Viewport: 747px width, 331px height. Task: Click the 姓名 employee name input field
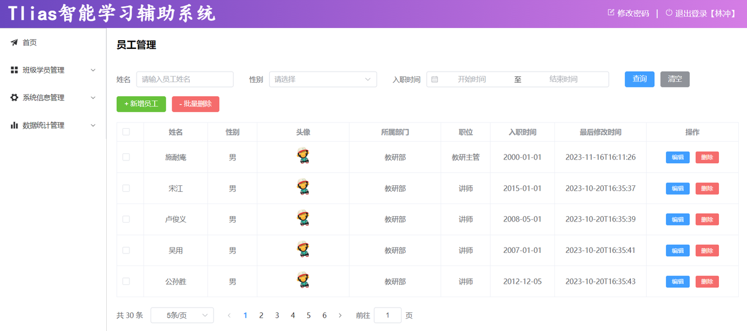click(x=184, y=79)
